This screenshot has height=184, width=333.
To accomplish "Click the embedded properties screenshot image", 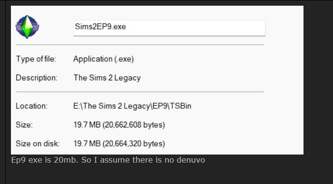I will (157, 80).
